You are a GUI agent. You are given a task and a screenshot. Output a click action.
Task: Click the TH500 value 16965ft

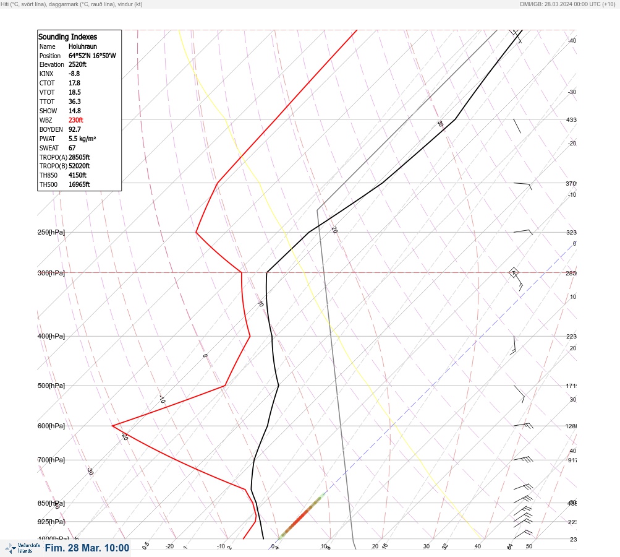79,184
